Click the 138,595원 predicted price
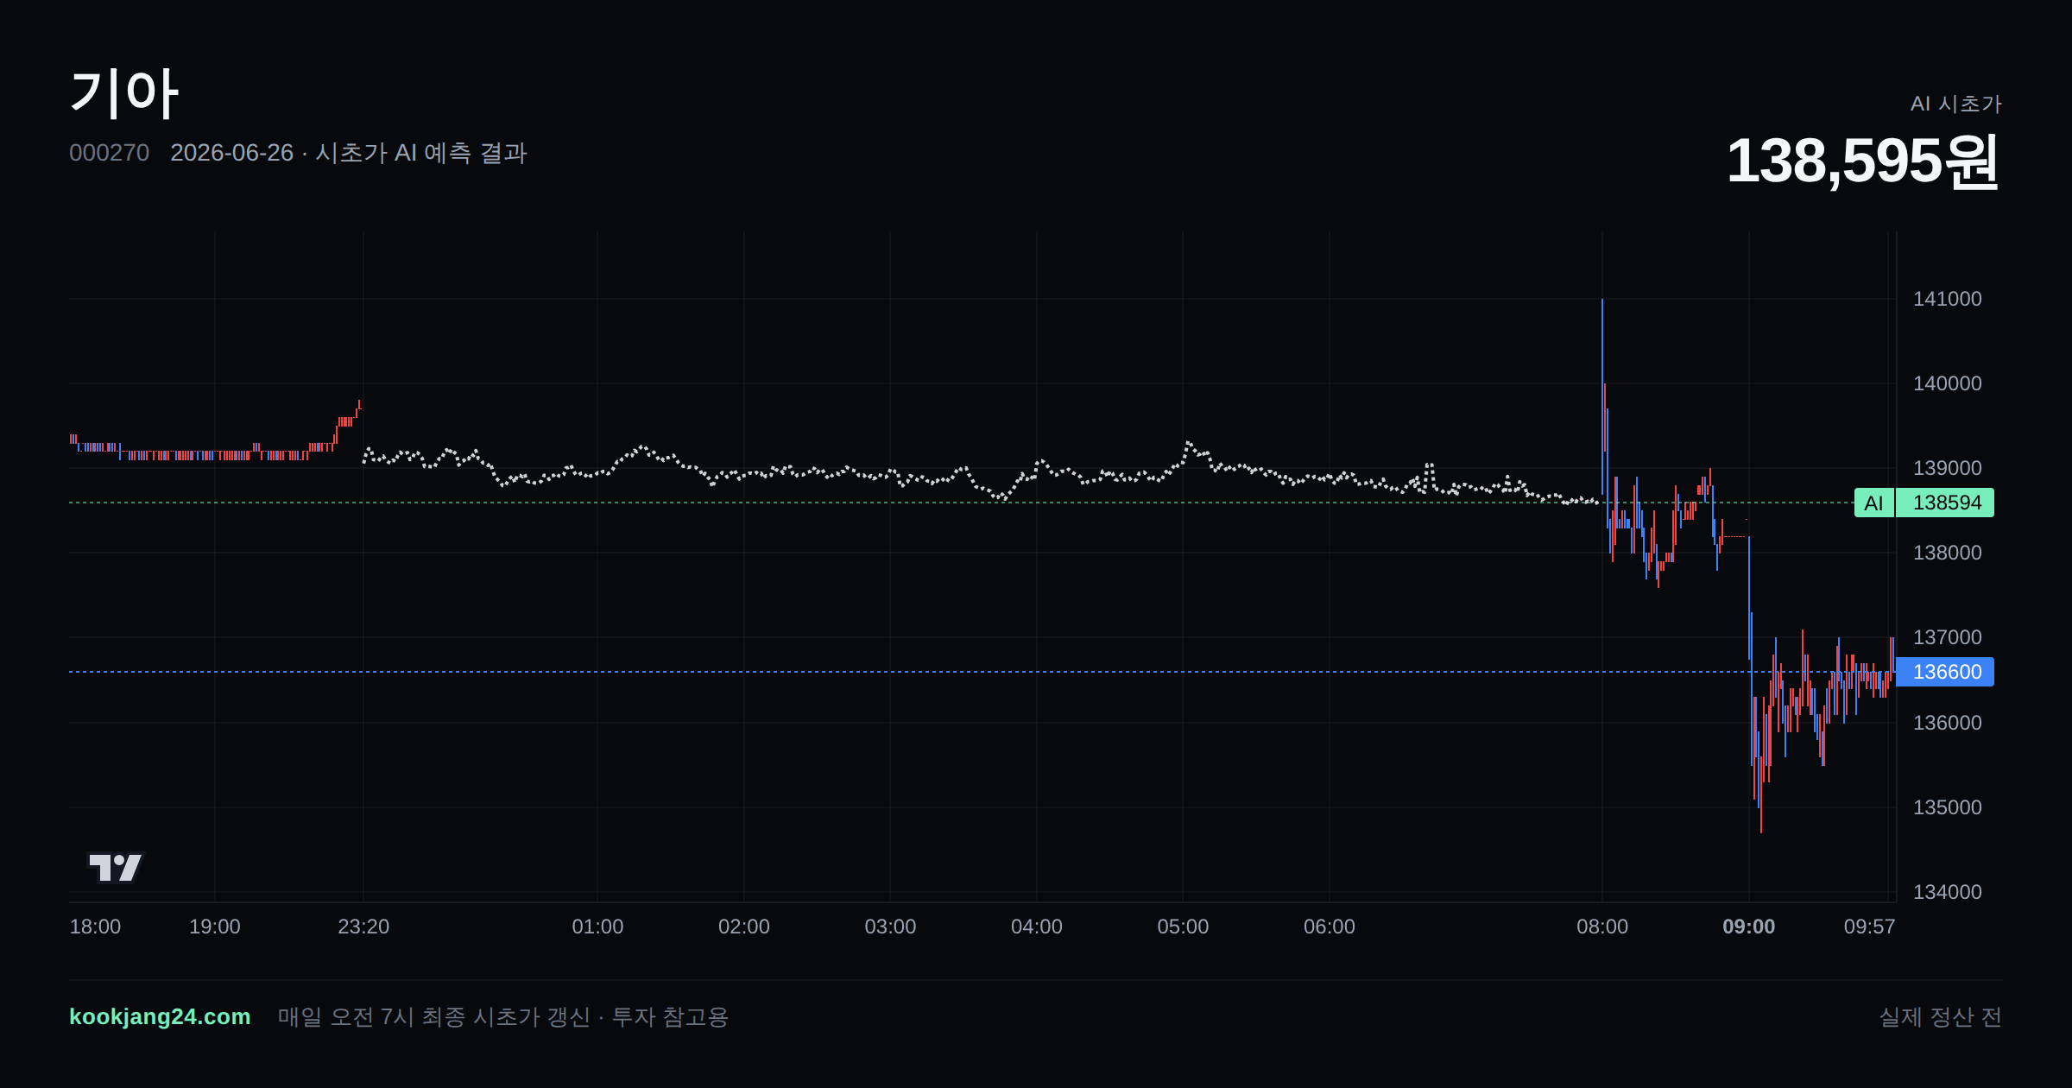Viewport: 2072px width, 1088px height. pos(1863,161)
